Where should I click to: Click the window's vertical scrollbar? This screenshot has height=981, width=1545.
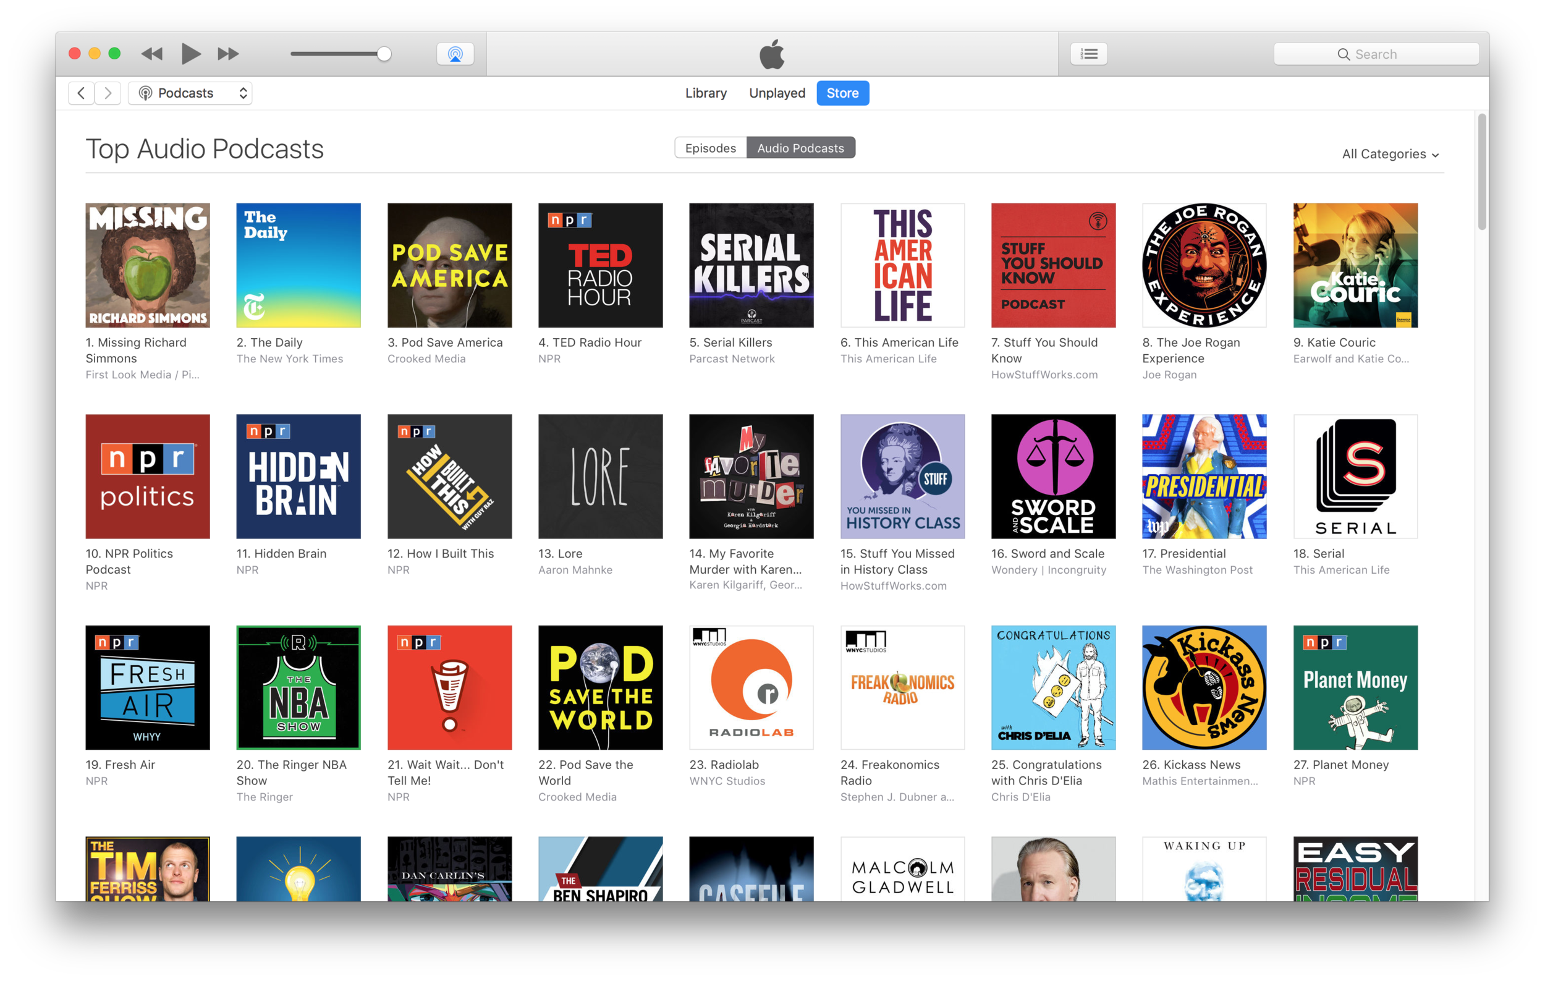tap(1482, 171)
